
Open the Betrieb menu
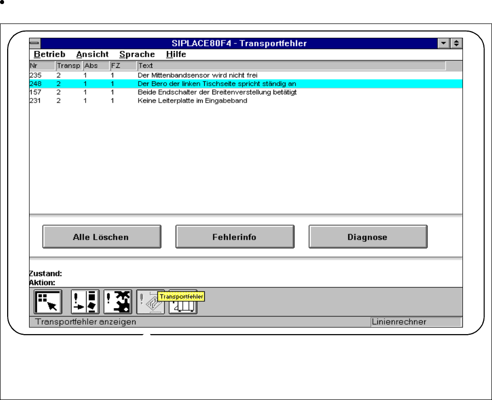pos(49,55)
